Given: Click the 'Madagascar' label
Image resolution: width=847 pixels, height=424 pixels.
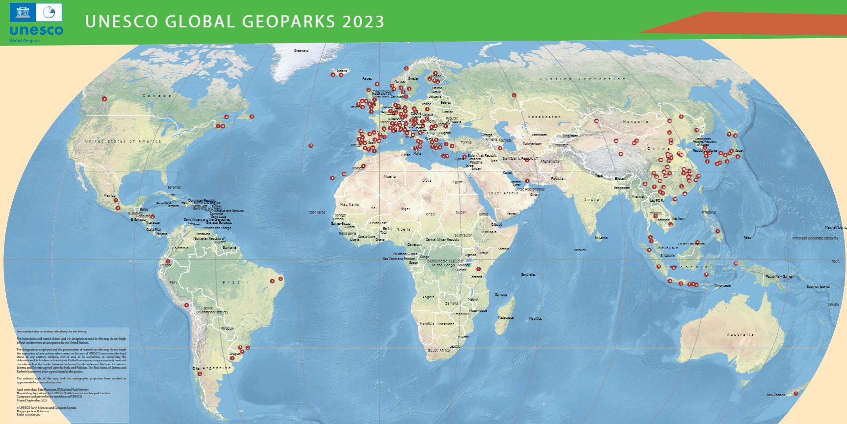Looking at the screenshot, I should pos(506,317).
